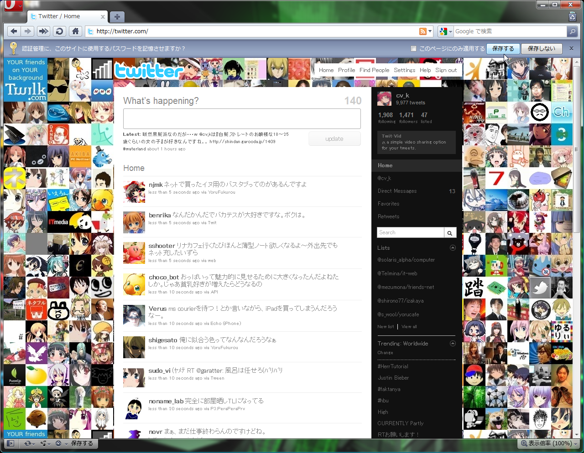
Task: Click the Opera Unite icon in status bar
Action: pos(43,443)
